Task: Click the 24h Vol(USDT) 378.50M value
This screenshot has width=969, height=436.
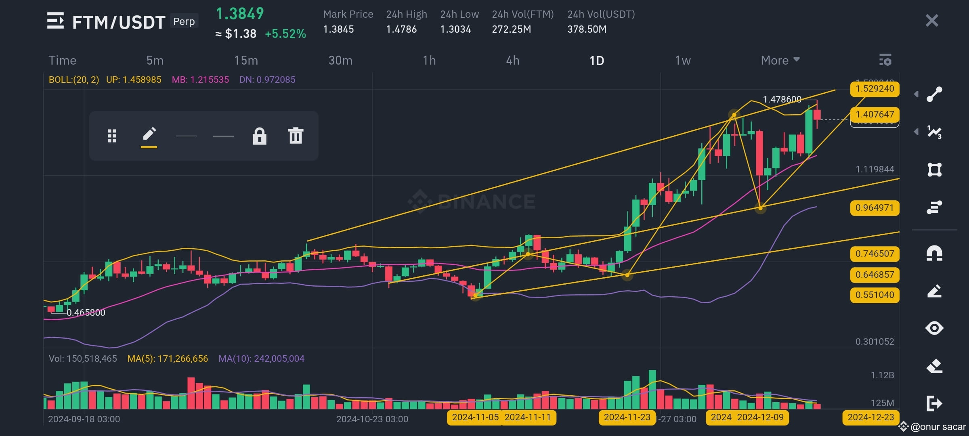Action: (587, 29)
